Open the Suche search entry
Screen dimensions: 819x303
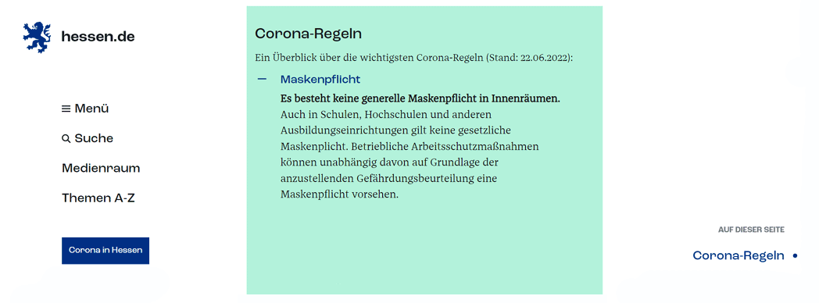[x=88, y=138]
